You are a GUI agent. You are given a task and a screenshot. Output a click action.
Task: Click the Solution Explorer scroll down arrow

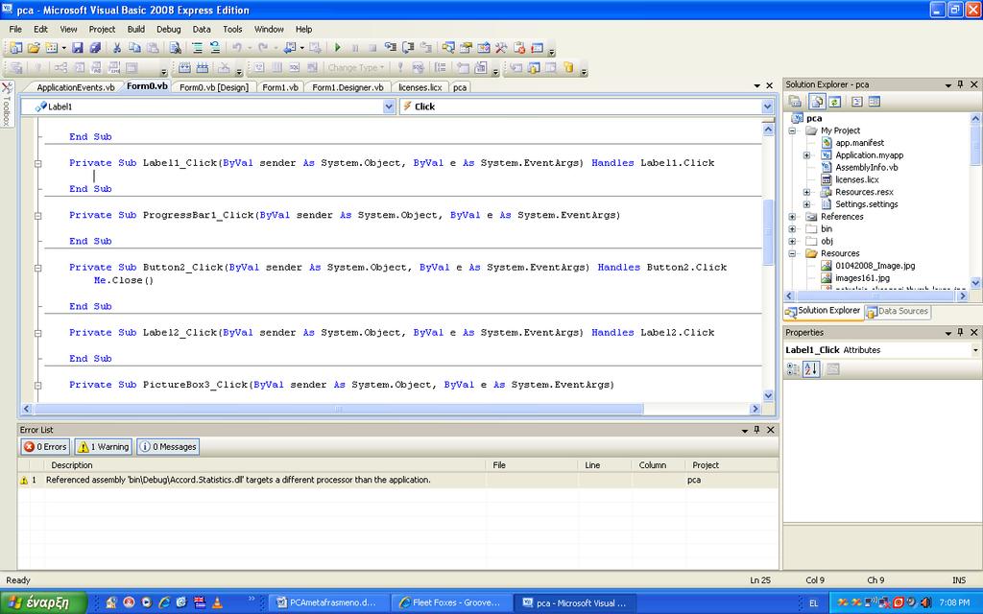click(x=975, y=283)
